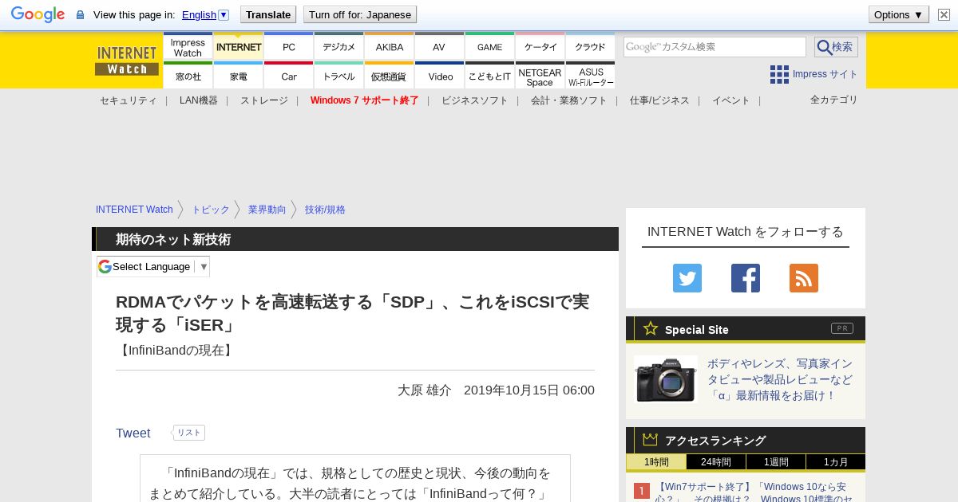Select the 1カ月 ranking tab
The height and width of the screenshot is (502, 958).
(x=836, y=462)
